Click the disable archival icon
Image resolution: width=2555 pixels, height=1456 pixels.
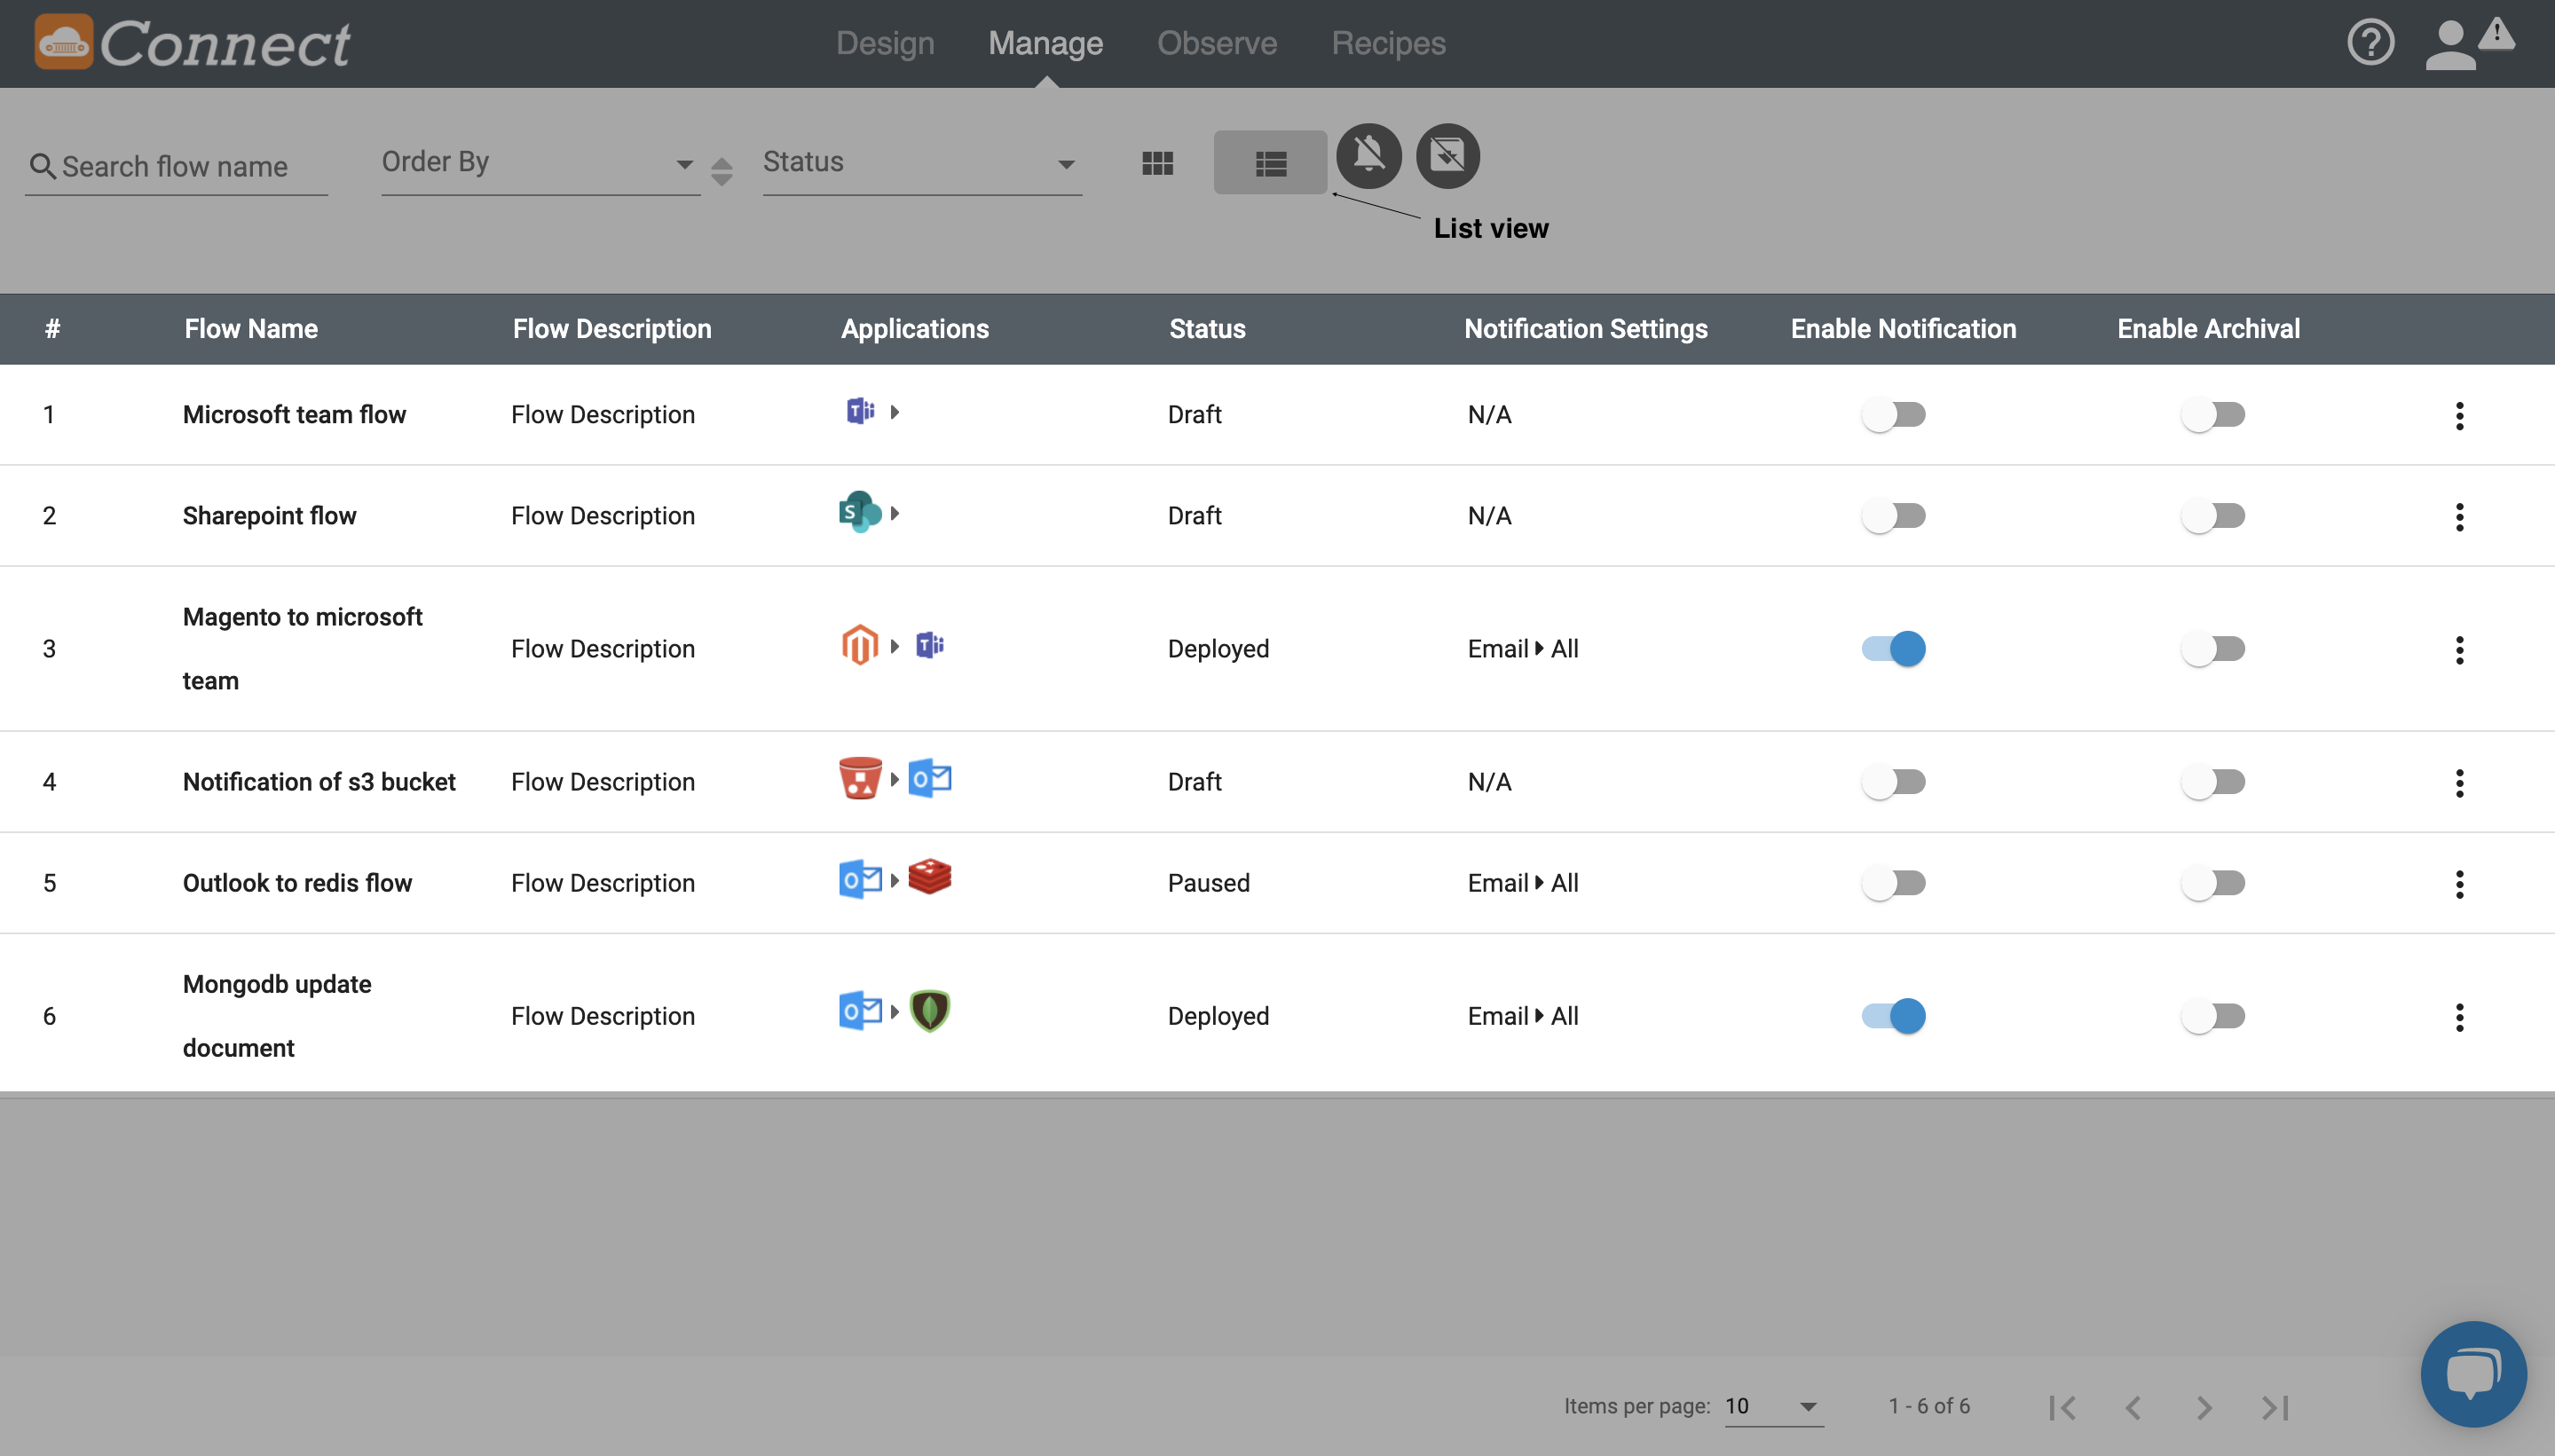1448,156
